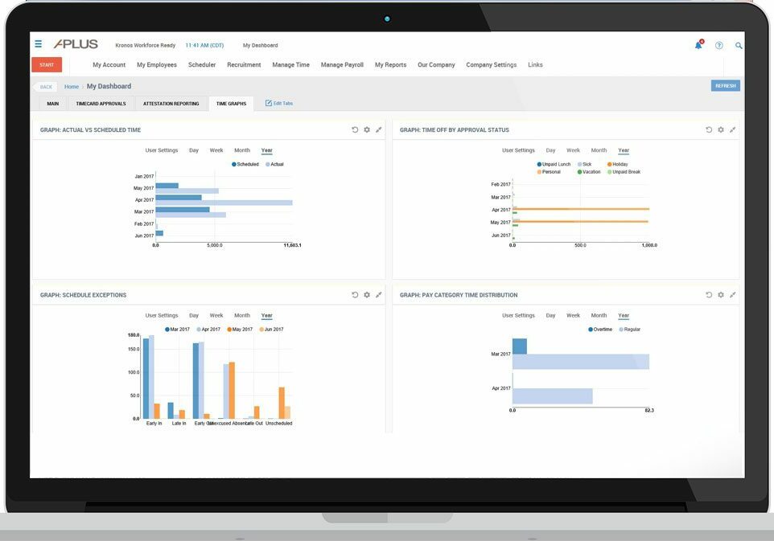The image size is (774, 541).
Task: Toggle Overtime legend entry
Action: tap(600, 330)
